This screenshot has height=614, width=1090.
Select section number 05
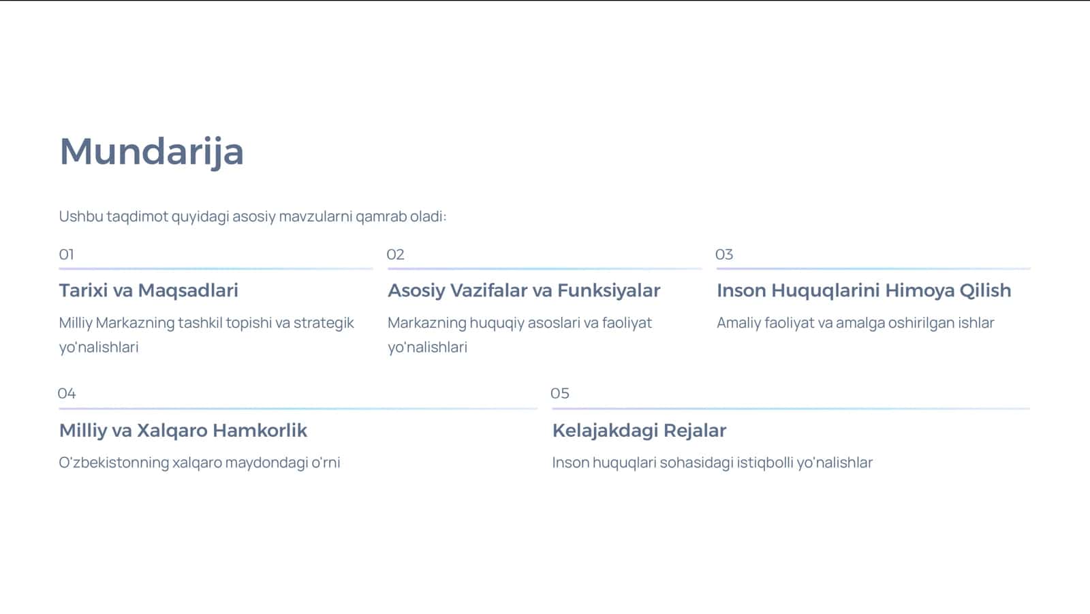click(x=560, y=393)
